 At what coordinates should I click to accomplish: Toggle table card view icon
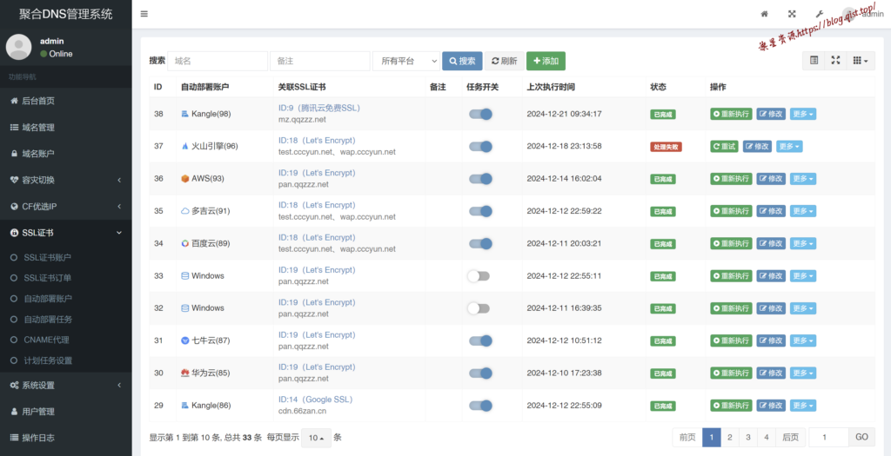[x=814, y=60]
